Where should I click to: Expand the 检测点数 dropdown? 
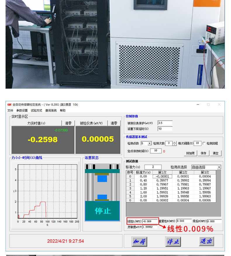150,143
